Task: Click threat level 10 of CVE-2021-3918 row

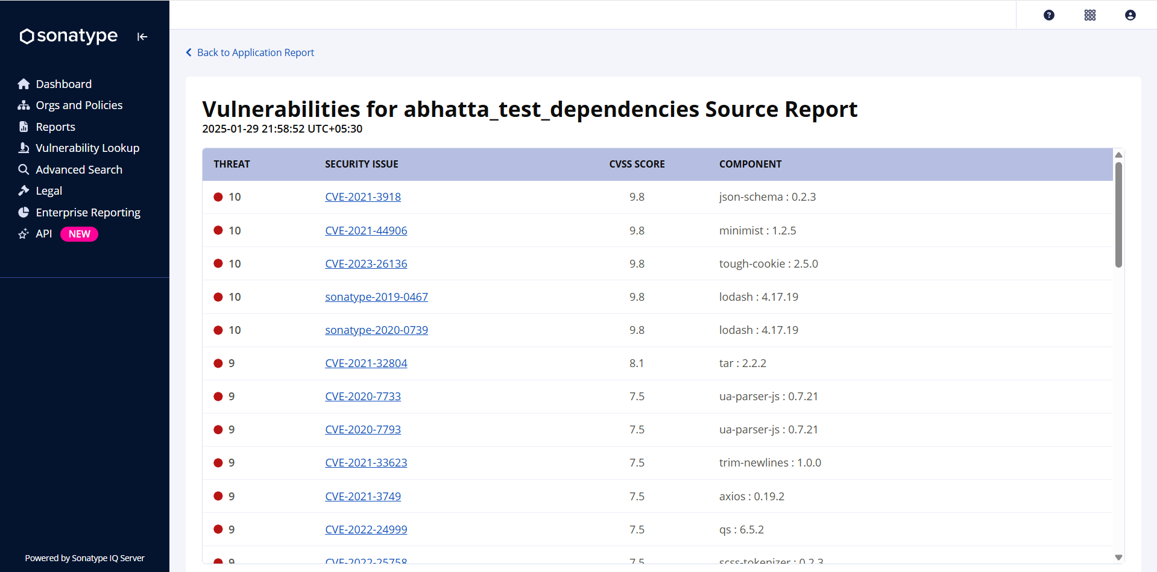Action: (x=235, y=196)
